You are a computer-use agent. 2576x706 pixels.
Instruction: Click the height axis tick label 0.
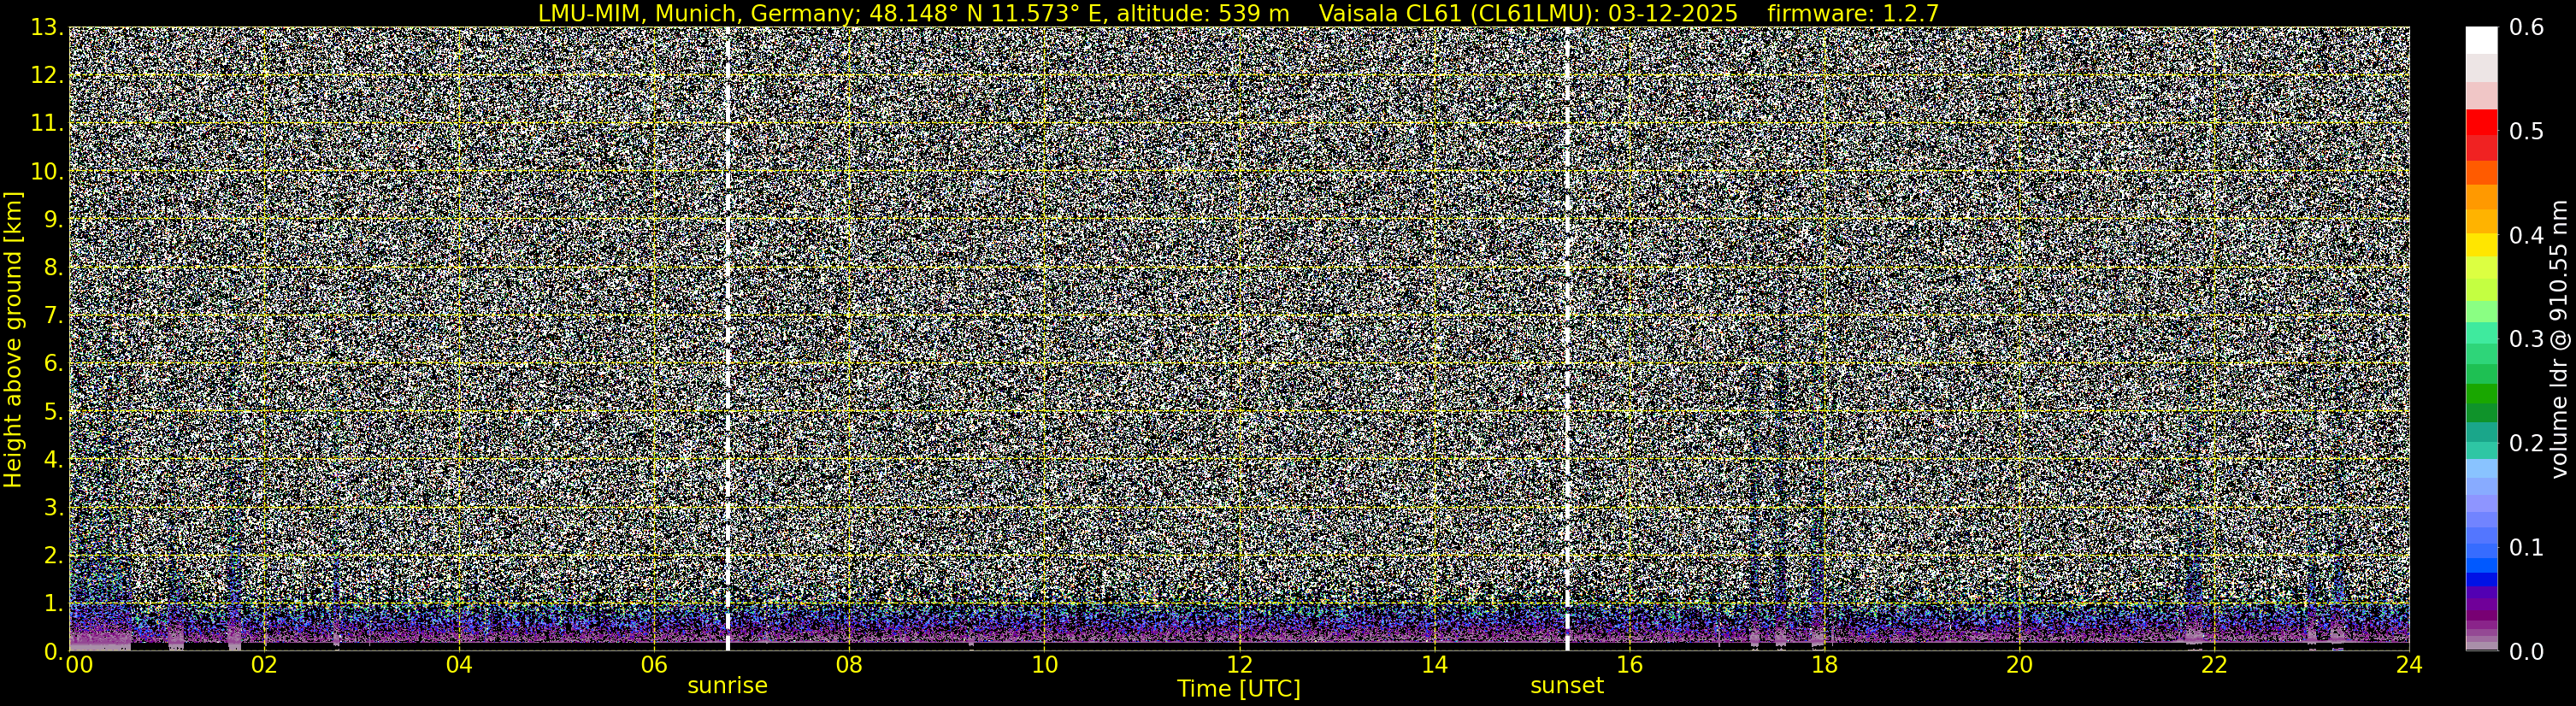[x=52, y=651]
